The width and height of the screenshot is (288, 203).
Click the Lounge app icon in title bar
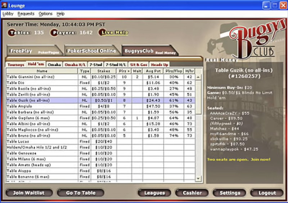[4, 5]
